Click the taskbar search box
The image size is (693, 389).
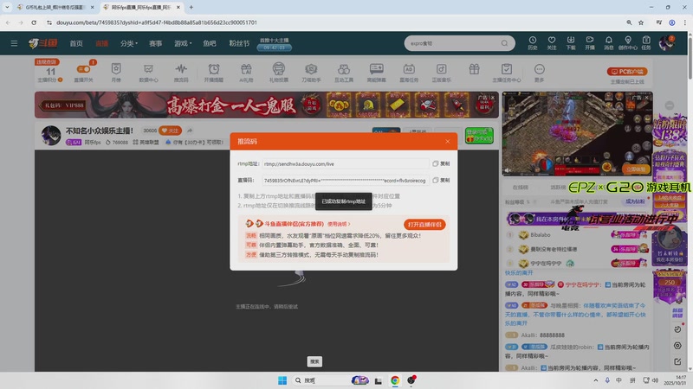coord(331,380)
